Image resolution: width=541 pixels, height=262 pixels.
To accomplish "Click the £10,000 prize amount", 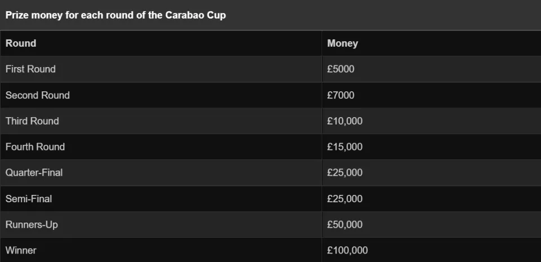I will (345, 121).
